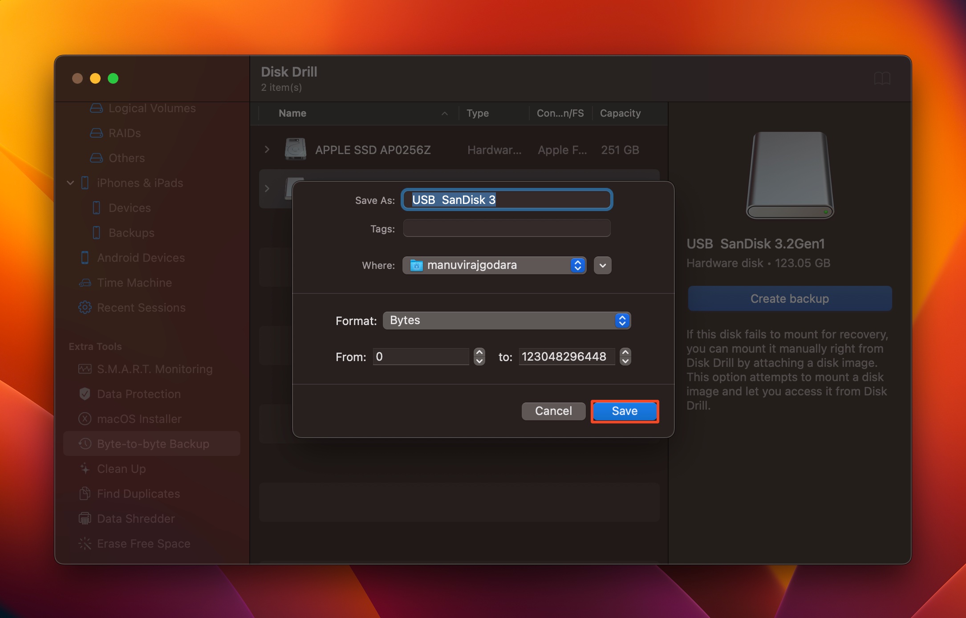Viewport: 966px width, 618px height.
Task: Select the Where location dropdown
Action: click(494, 265)
